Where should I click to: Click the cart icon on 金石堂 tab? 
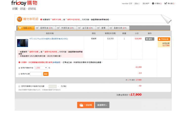point(80,28)
